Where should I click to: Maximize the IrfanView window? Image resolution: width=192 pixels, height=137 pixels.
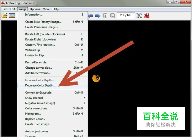click(x=177, y=2)
